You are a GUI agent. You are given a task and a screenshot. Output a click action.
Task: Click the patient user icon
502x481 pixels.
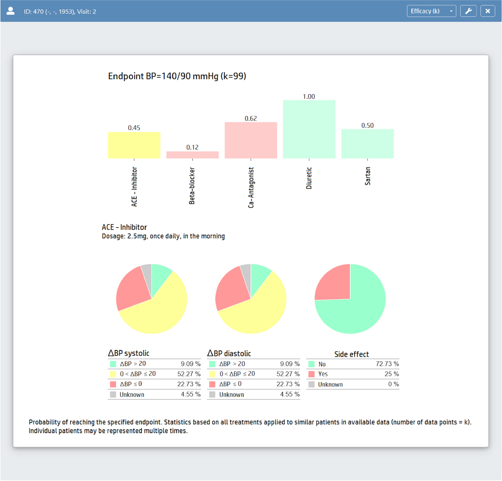(10, 11)
